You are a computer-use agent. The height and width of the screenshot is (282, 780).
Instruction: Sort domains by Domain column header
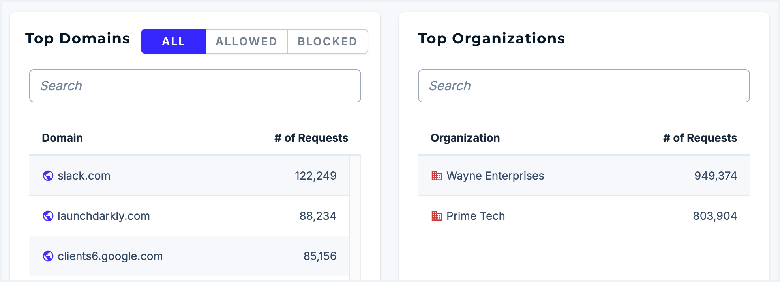(62, 138)
